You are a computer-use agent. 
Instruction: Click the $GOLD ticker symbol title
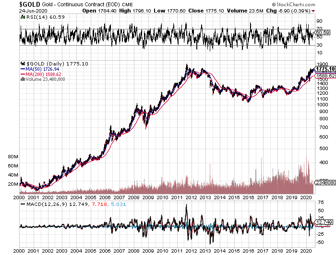pos(30,4)
